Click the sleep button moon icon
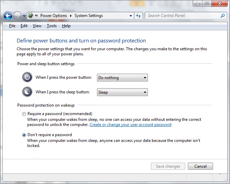This screenshot has height=184, width=230. coord(27,92)
